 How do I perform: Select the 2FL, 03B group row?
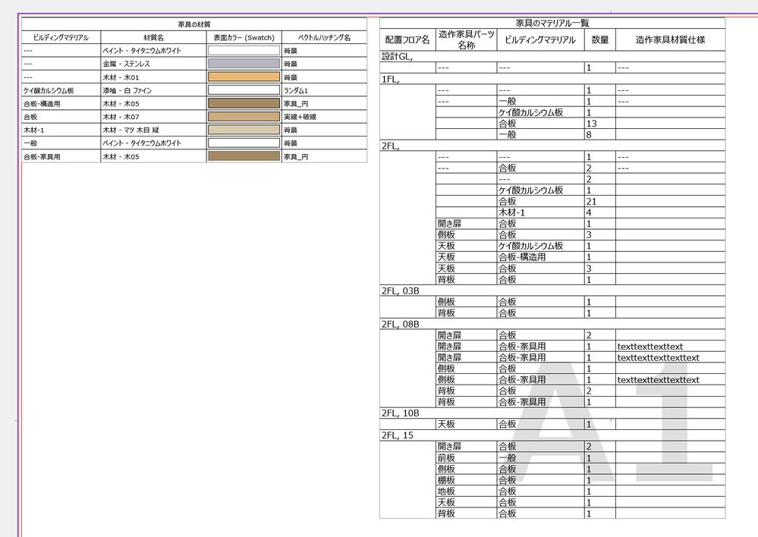[x=552, y=290]
